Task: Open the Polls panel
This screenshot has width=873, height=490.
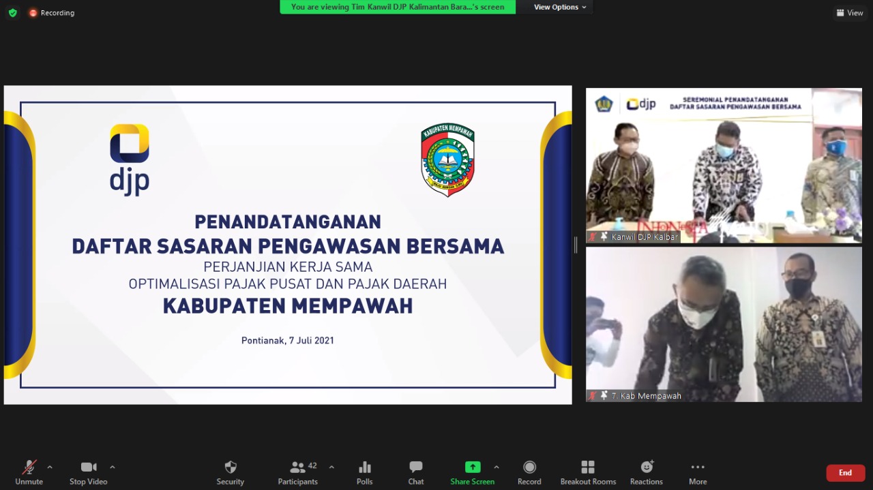Action: 365,472
